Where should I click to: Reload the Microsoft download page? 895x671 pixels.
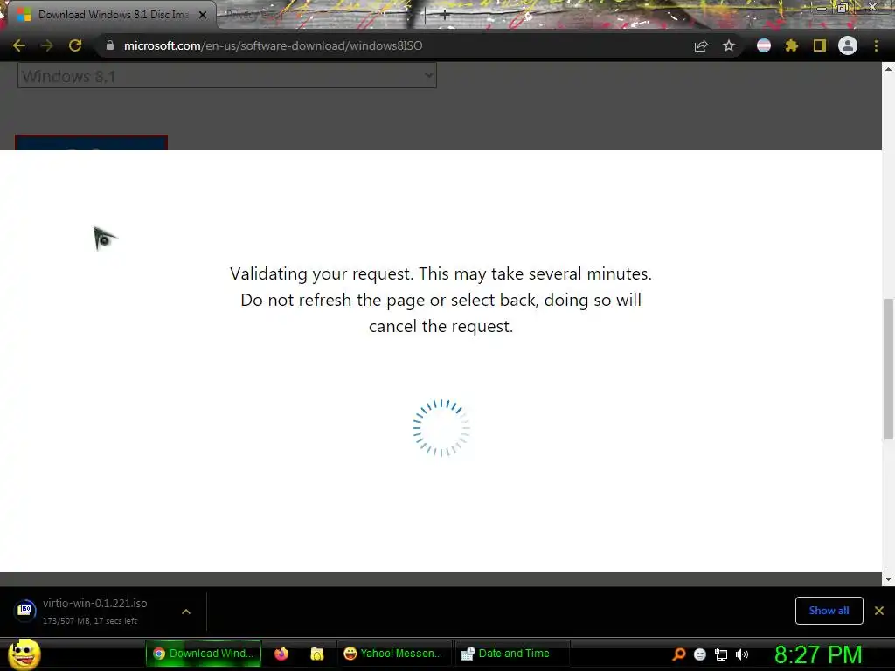coord(75,45)
